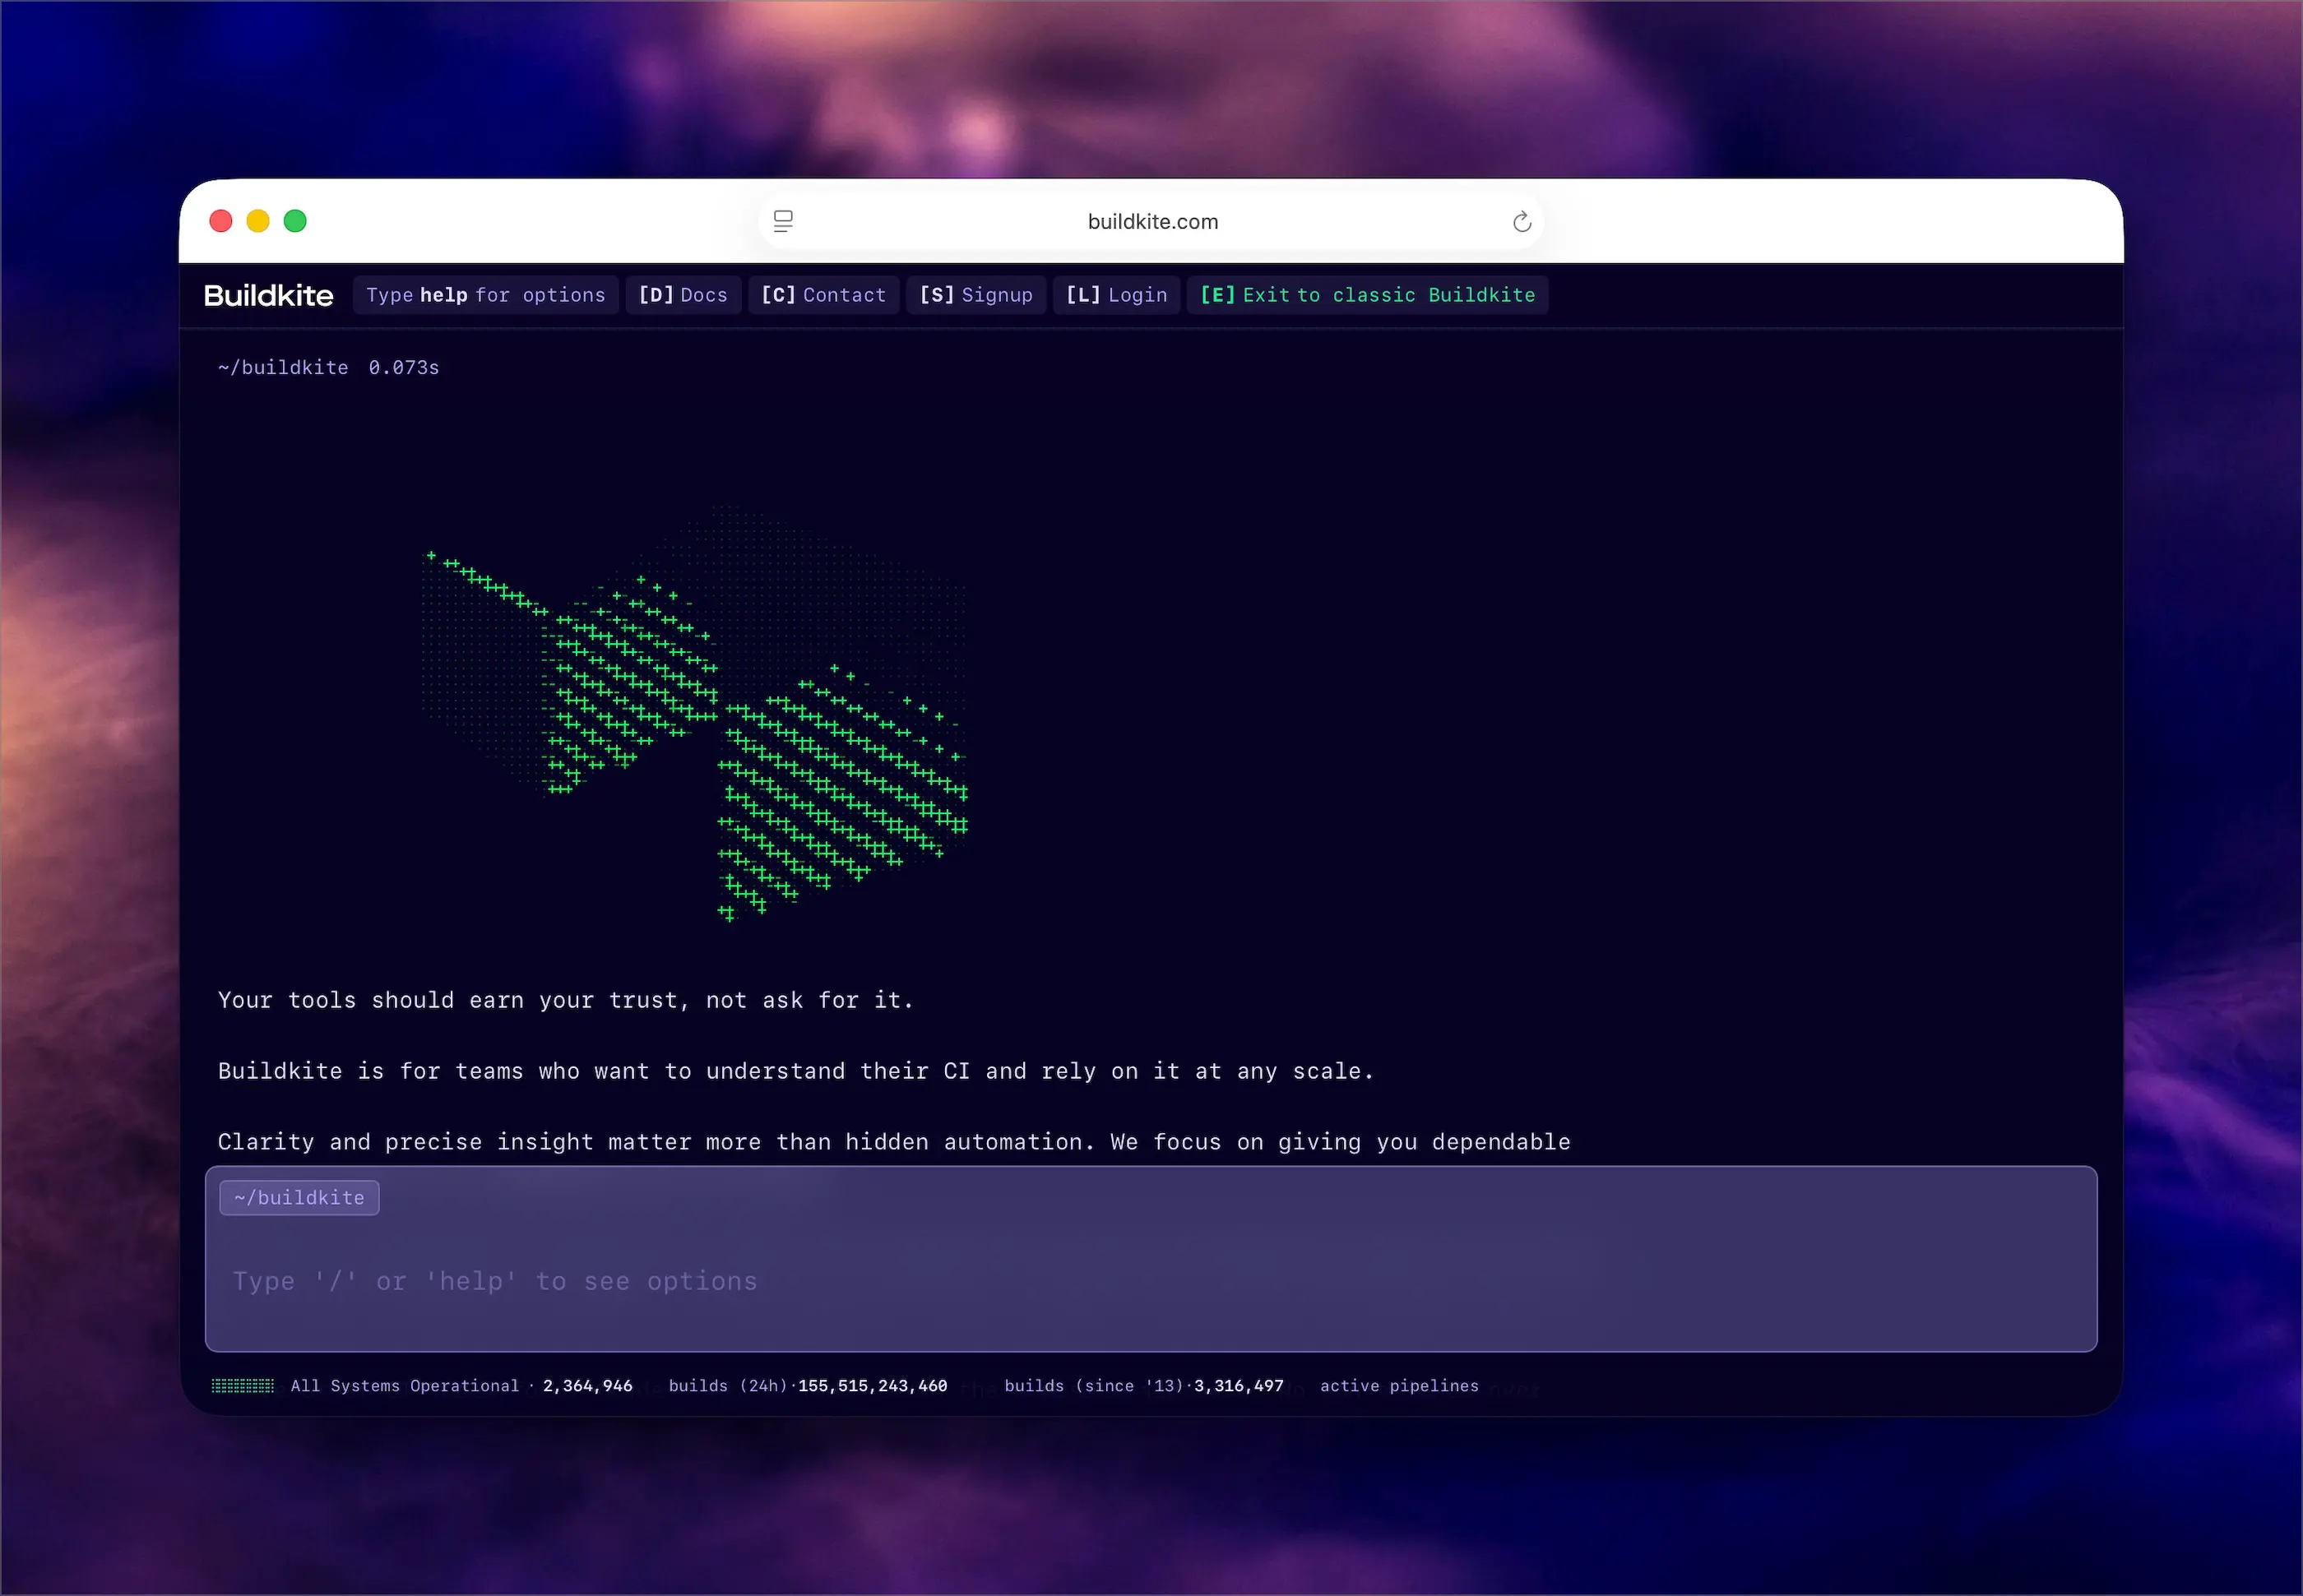Click Exit to classic Buildkite
This screenshot has width=2303, height=1596.
1367,295
